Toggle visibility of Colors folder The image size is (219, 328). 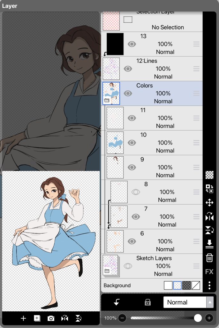(128, 93)
